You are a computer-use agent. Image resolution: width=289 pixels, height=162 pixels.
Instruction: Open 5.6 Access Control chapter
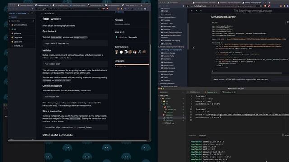(167, 65)
